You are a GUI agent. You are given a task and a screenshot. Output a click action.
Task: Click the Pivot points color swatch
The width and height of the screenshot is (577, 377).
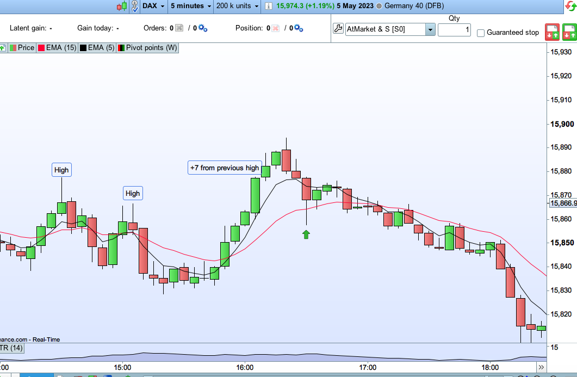(121, 48)
